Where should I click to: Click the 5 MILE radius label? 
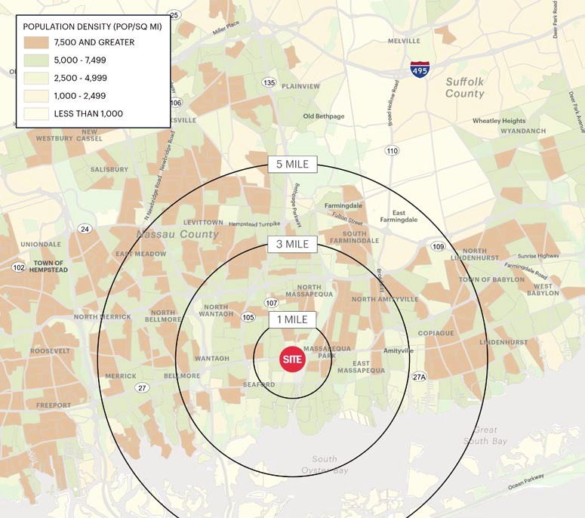pyautogui.click(x=293, y=164)
